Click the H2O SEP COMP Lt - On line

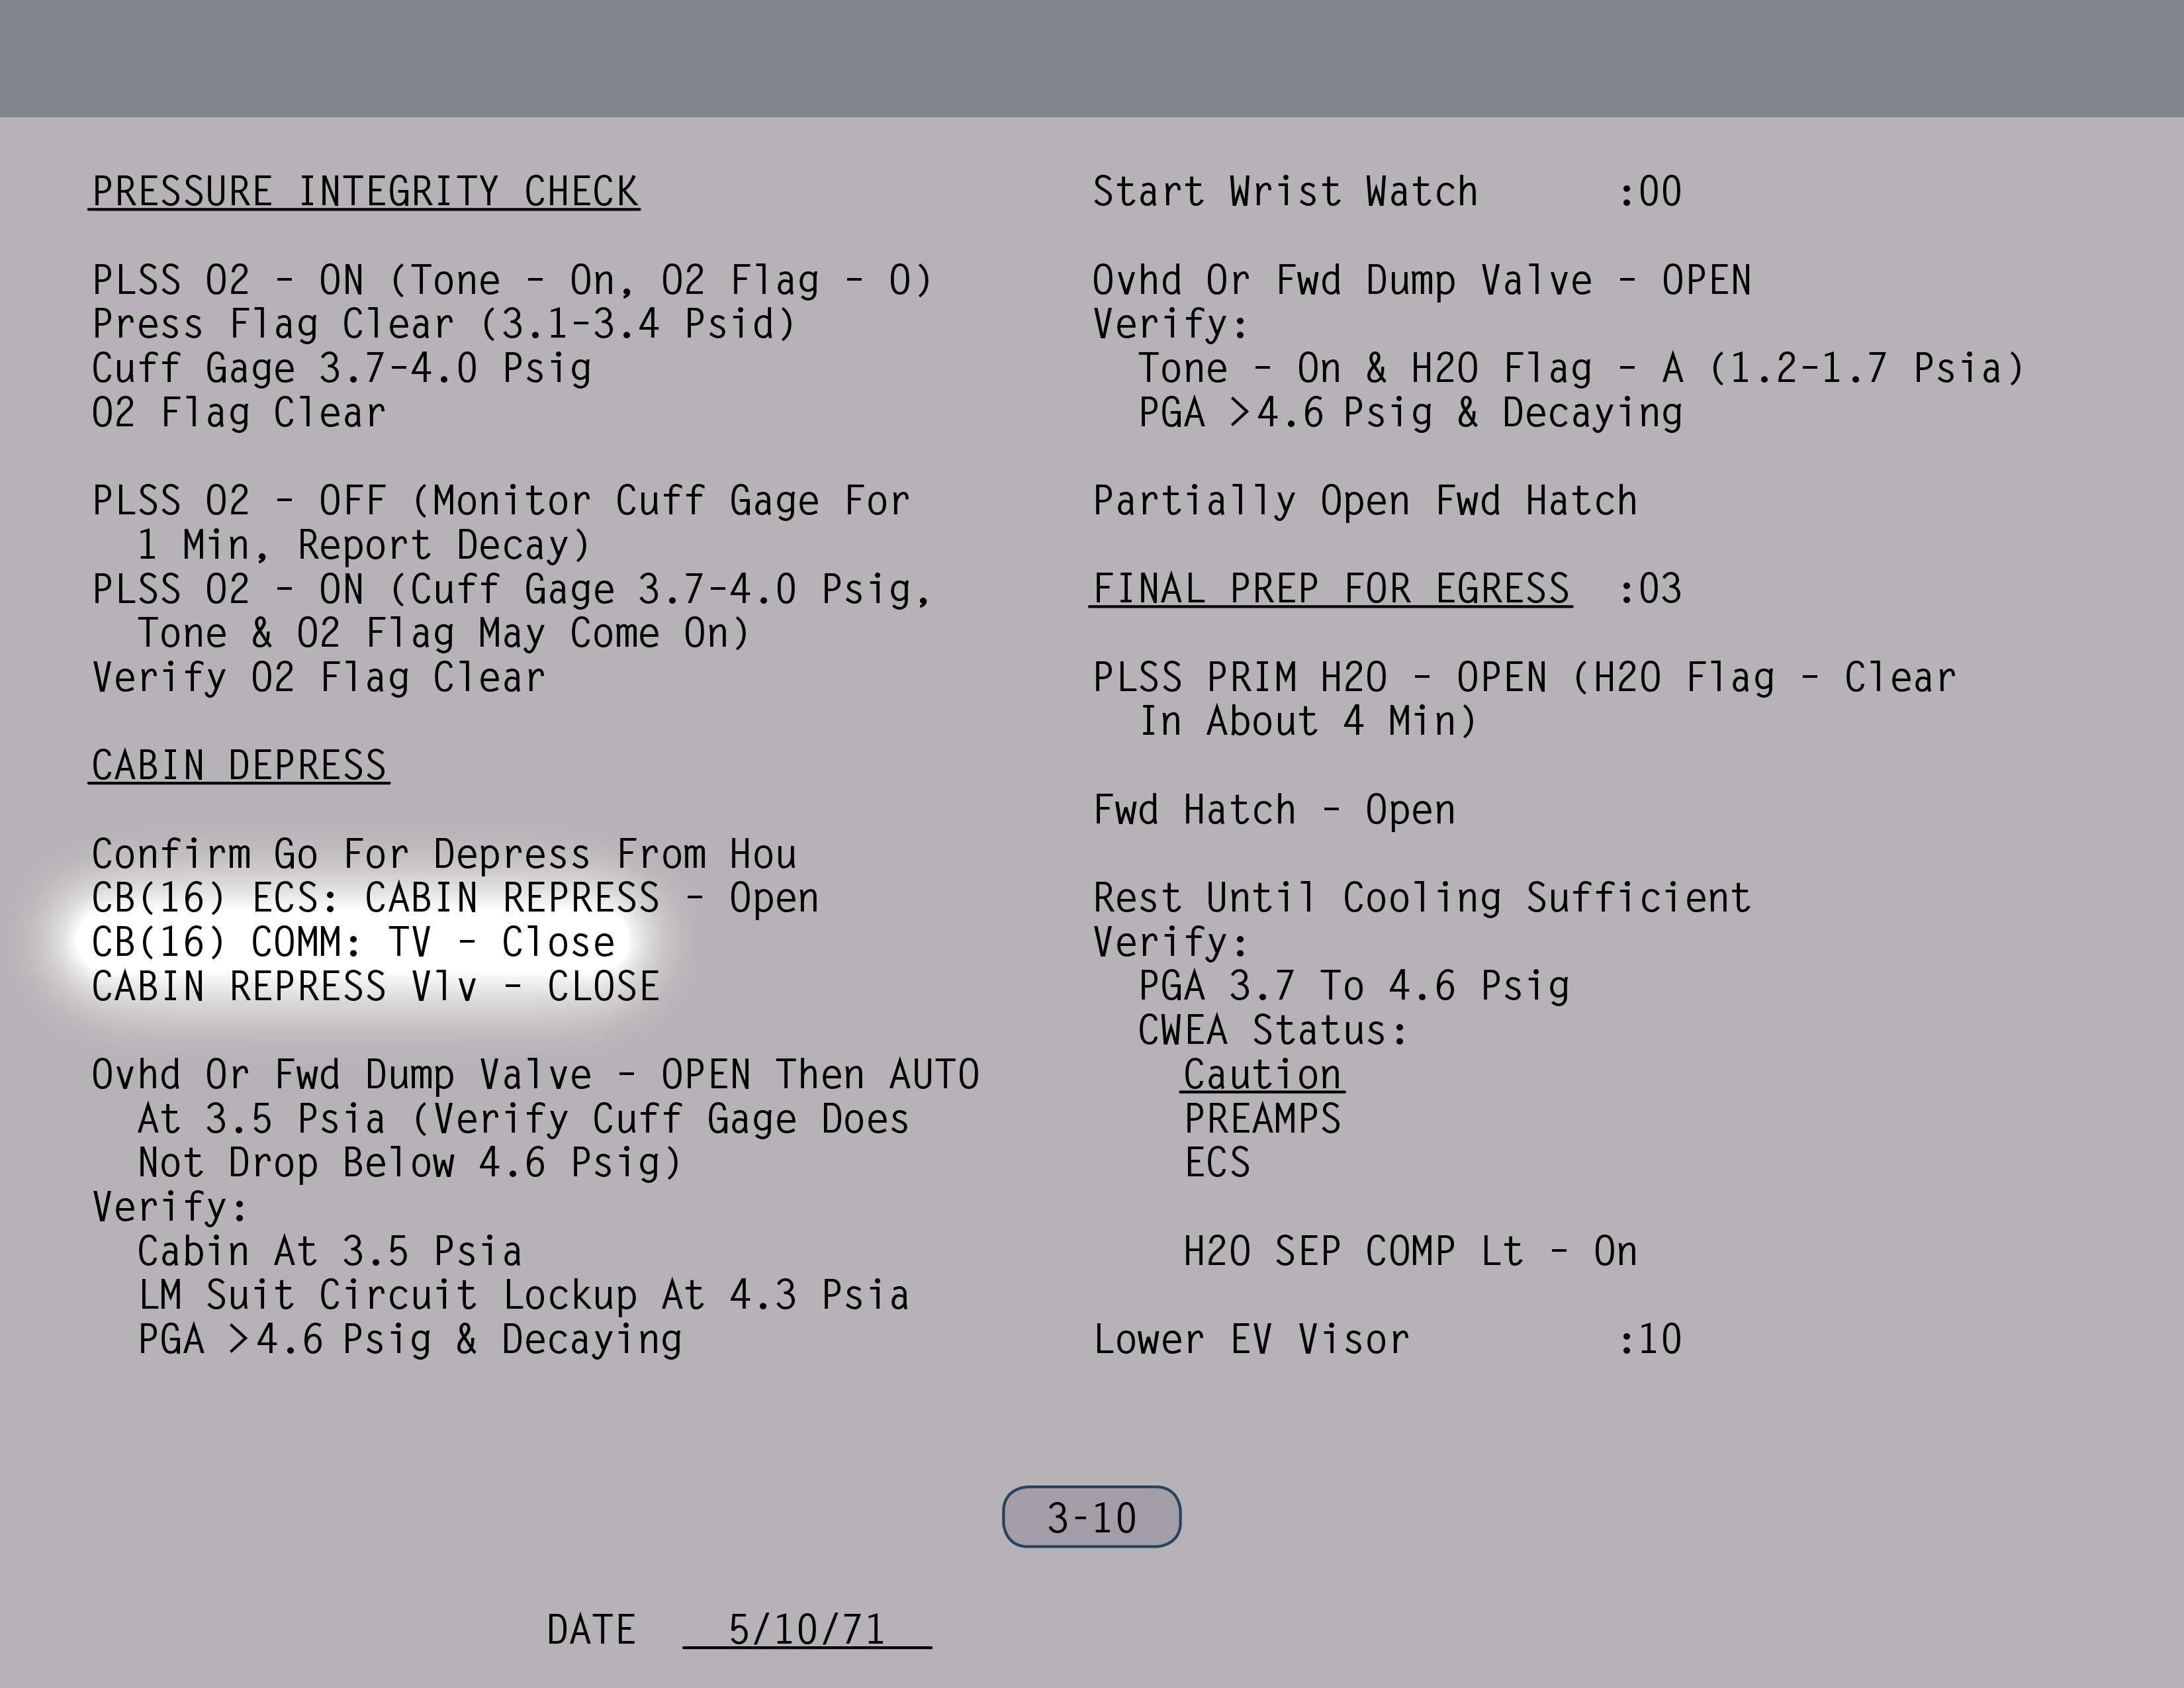tap(1410, 1252)
